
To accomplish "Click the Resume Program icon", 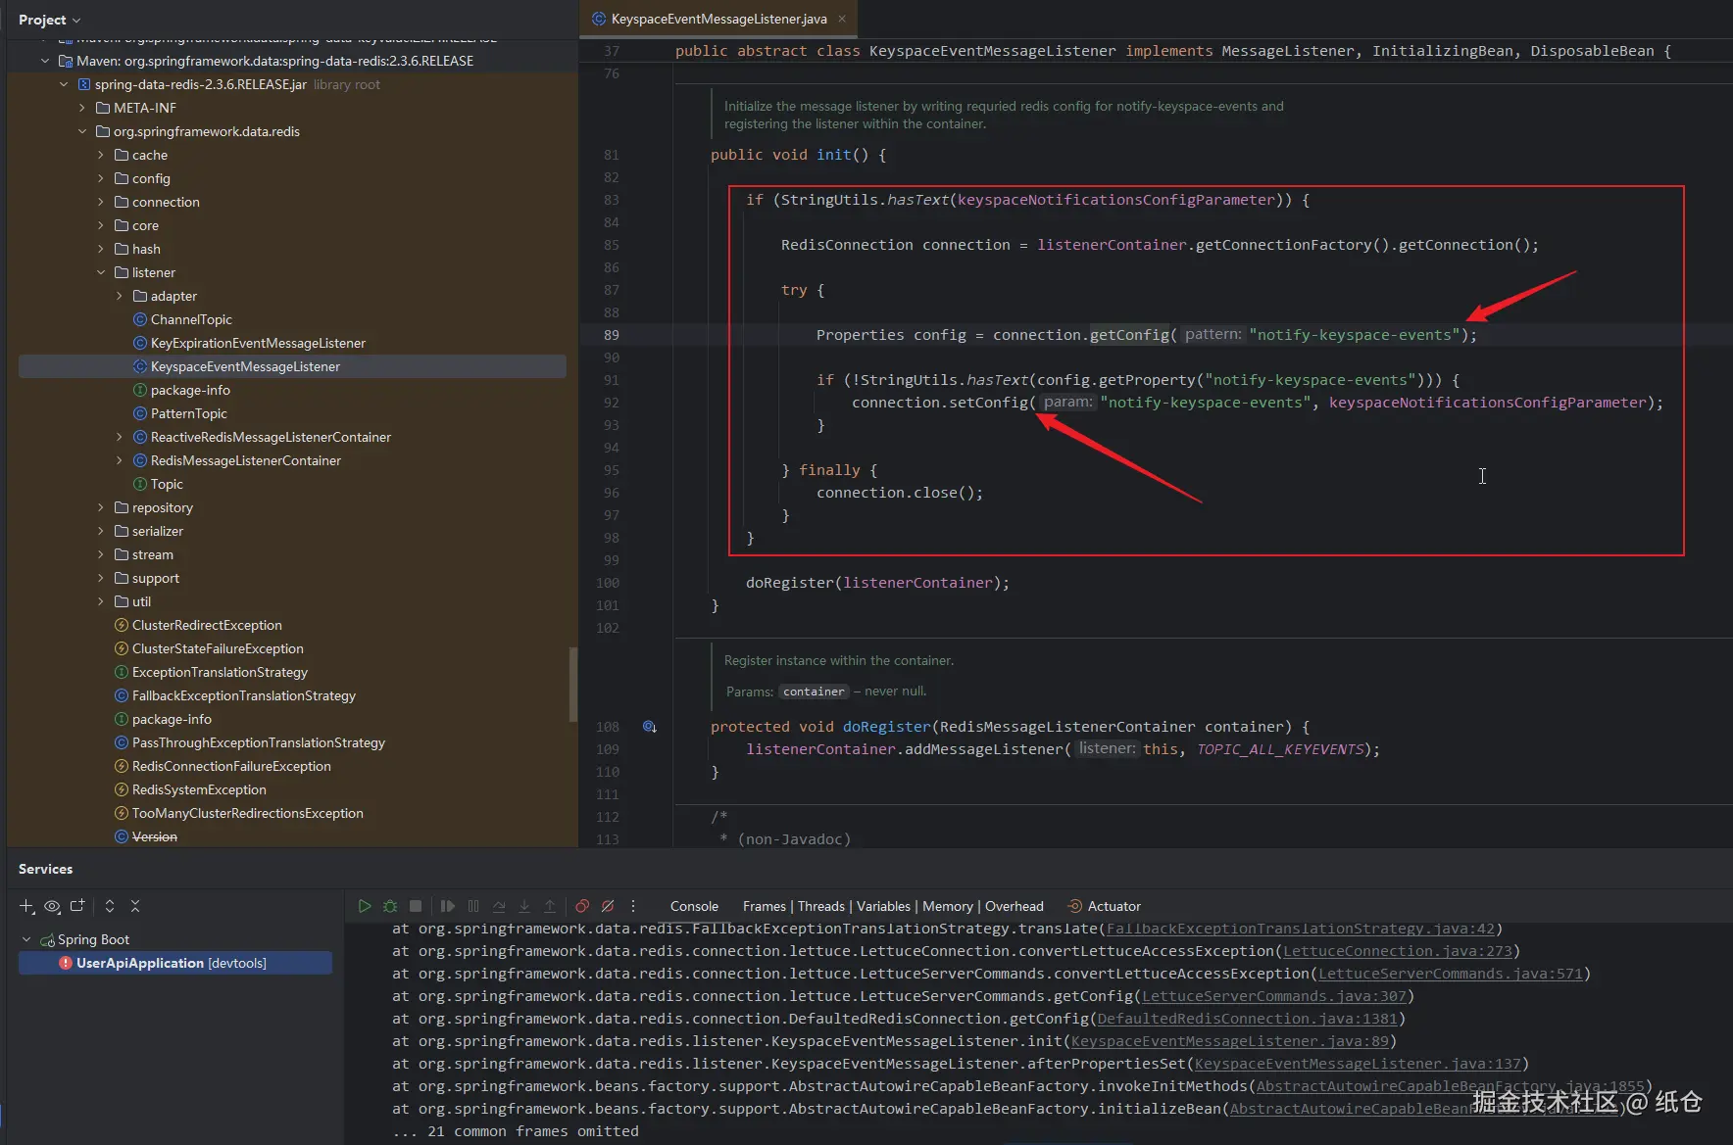I will 448,906.
